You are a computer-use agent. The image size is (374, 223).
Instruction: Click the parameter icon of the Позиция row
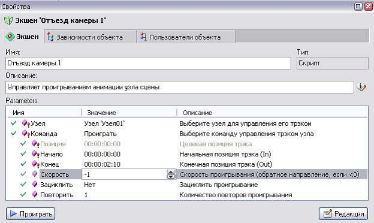point(35,144)
